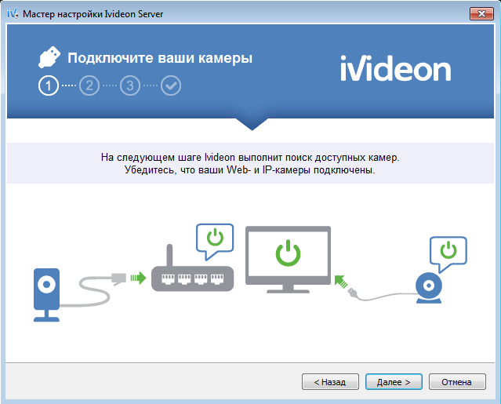Image resolution: width=501 pixels, height=404 pixels.
Task: Select step 1 circle in wizard progress
Action: [x=49, y=86]
